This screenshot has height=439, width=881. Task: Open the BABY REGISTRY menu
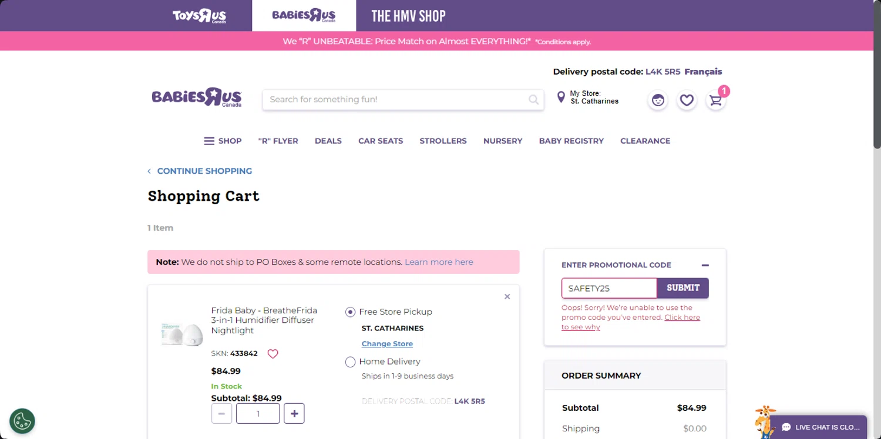[571, 141]
